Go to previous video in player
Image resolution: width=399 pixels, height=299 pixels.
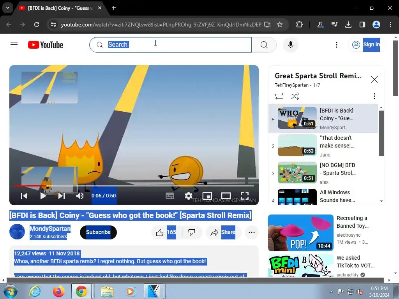[24, 195]
